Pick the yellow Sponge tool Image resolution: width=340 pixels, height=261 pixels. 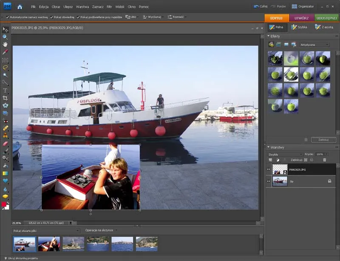pyautogui.click(x=5, y=196)
